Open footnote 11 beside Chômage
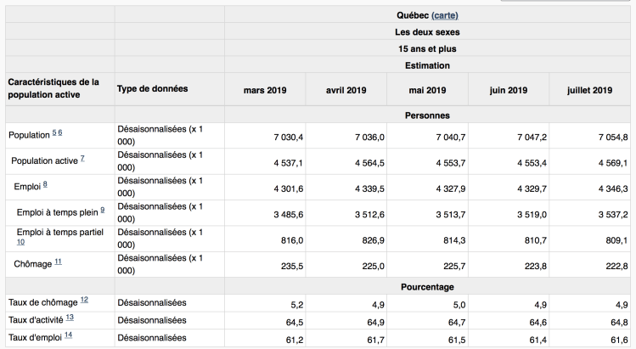 point(58,262)
